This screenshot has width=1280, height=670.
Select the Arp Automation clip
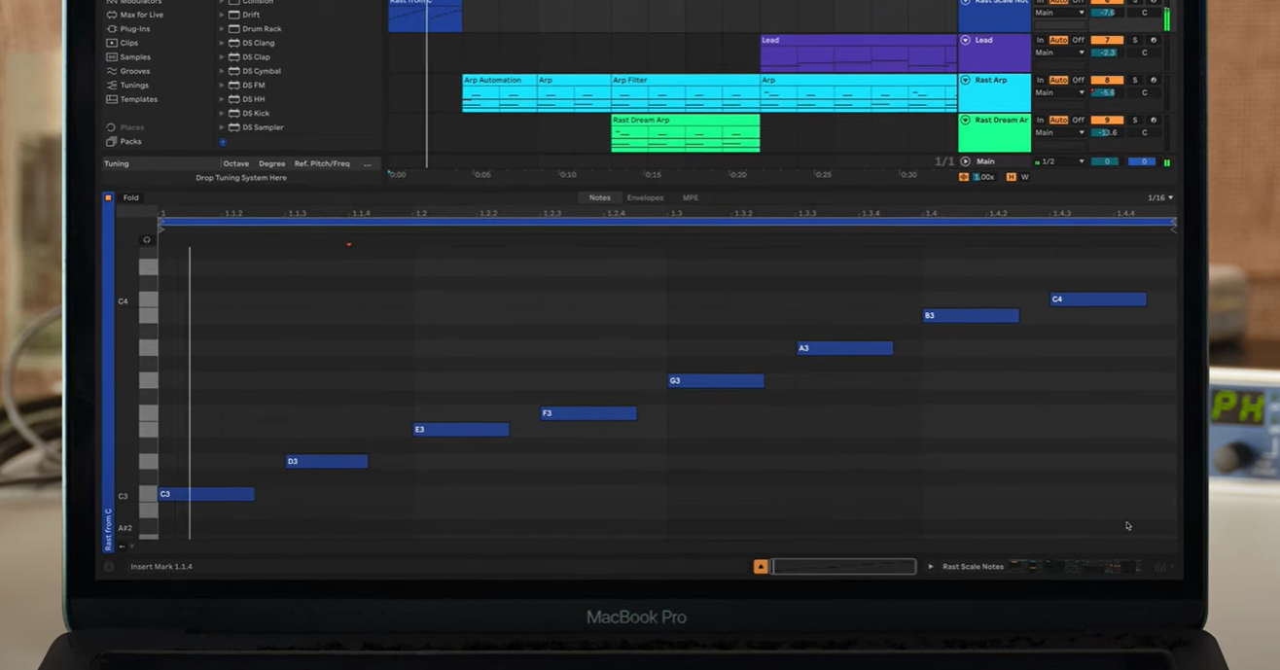click(x=500, y=93)
